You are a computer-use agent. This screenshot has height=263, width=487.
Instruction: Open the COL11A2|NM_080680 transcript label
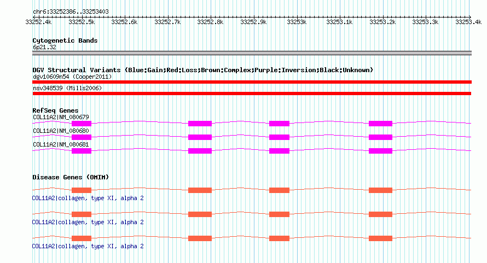(61, 131)
